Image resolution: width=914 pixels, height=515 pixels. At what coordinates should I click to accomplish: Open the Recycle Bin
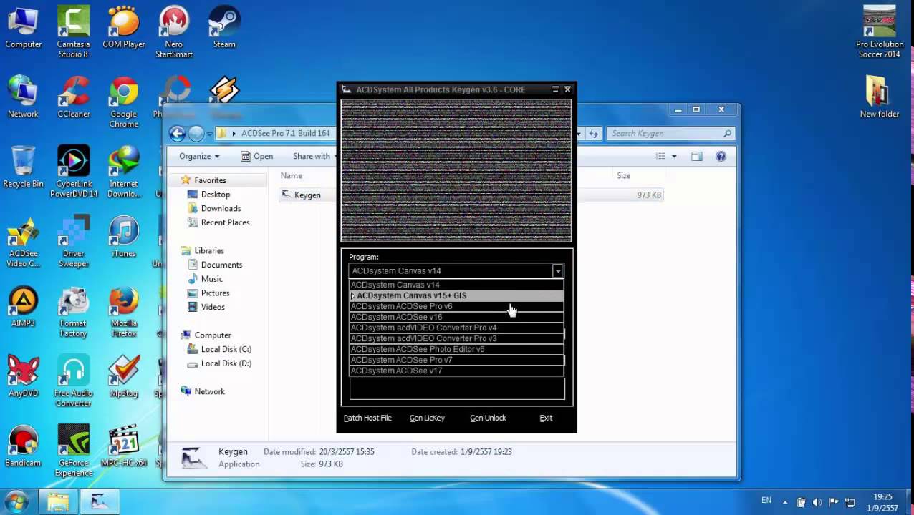23,167
